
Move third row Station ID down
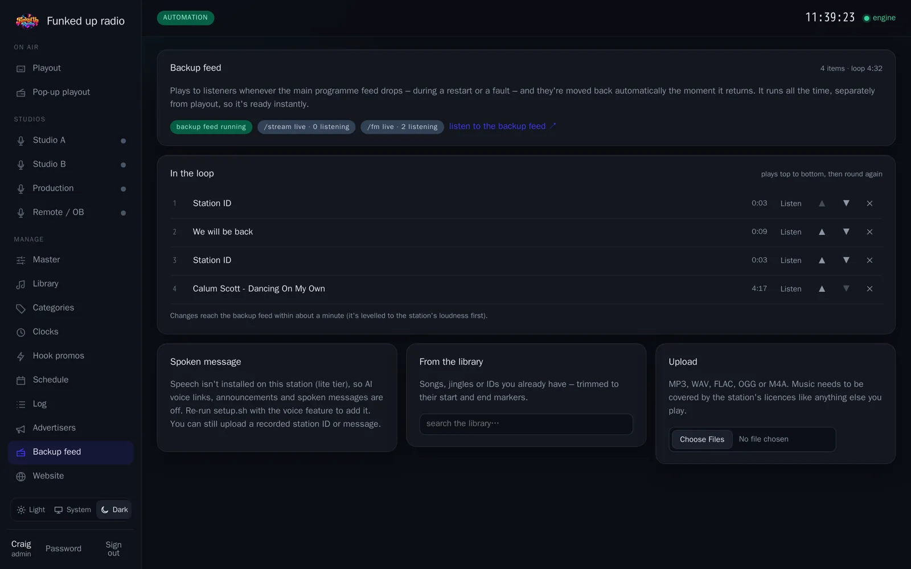coord(846,261)
